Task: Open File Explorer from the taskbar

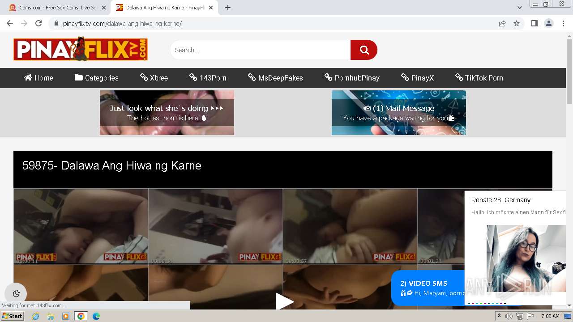Action: (x=51, y=316)
